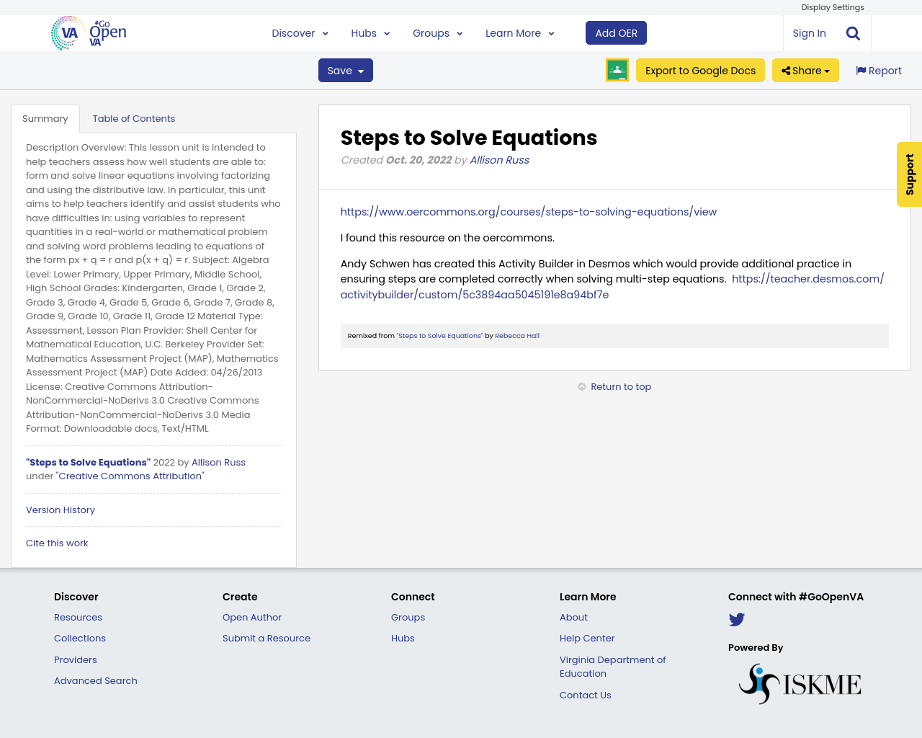The height and width of the screenshot is (738, 922).
Task: Share this resource to Google Classroom
Action: coord(617,69)
